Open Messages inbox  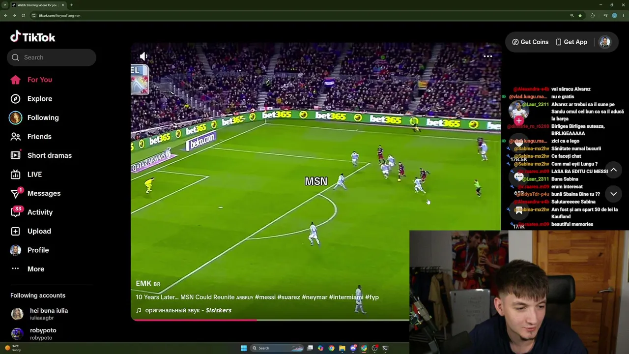click(x=35, y=193)
